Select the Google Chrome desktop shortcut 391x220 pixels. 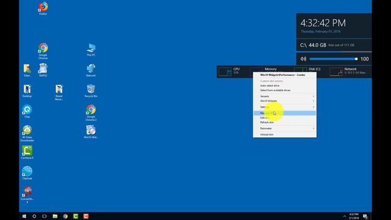(43, 51)
